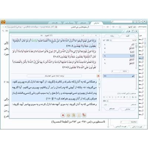148x148 pixels.
Task: Click keyboard icon beside combined search input
Action: 104,101
